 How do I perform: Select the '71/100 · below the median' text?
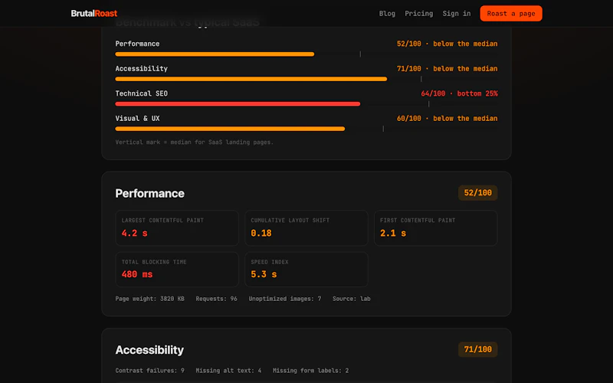pyautogui.click(x=447, y=69)
